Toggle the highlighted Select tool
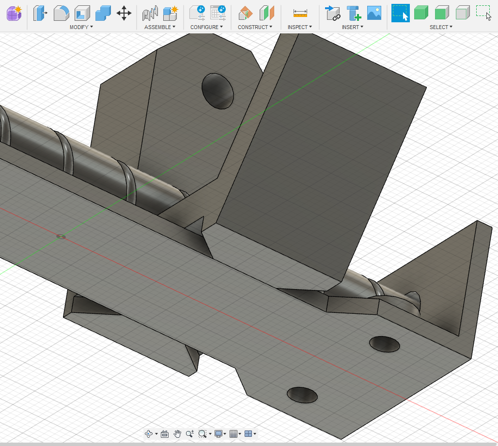Image resolution: width=498 pixels, height=446 pixels. 400,14
